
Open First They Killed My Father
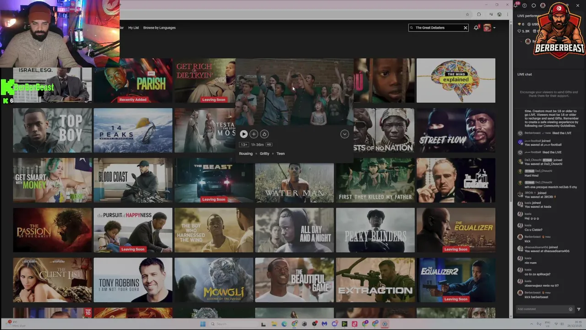pyautogui.click(x=375, y=180)
